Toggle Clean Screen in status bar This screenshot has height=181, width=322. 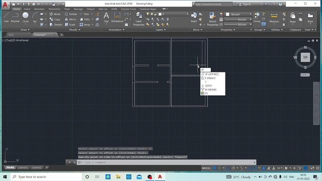tap(312, 168)
